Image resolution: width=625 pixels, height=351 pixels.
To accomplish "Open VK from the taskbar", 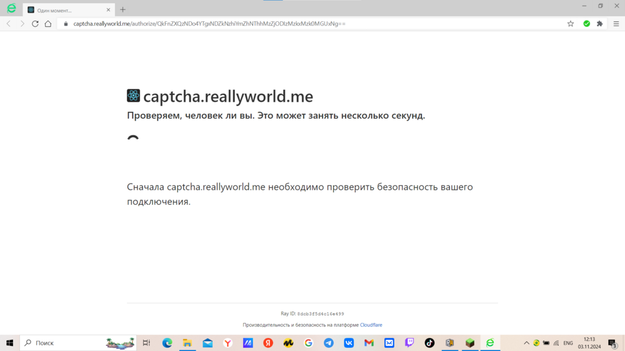I will coord(349,343).
